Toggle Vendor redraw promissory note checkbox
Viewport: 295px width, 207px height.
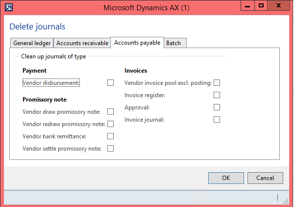[x=111, y=124]
